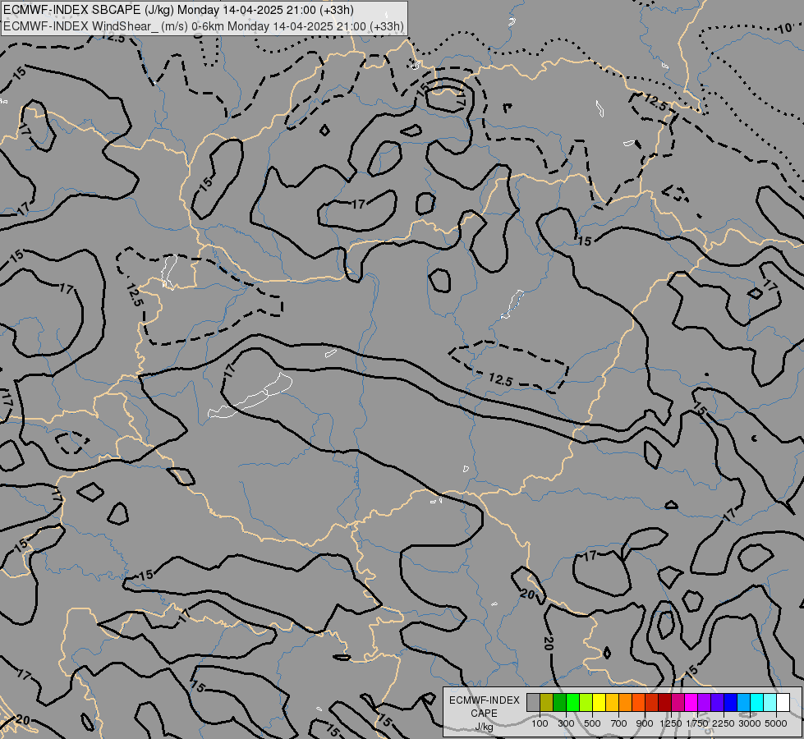Select the 900 tick label in the legend
The height and width of the screenshot is (739, 804).
pyautogui.click(x=645, y=723)
